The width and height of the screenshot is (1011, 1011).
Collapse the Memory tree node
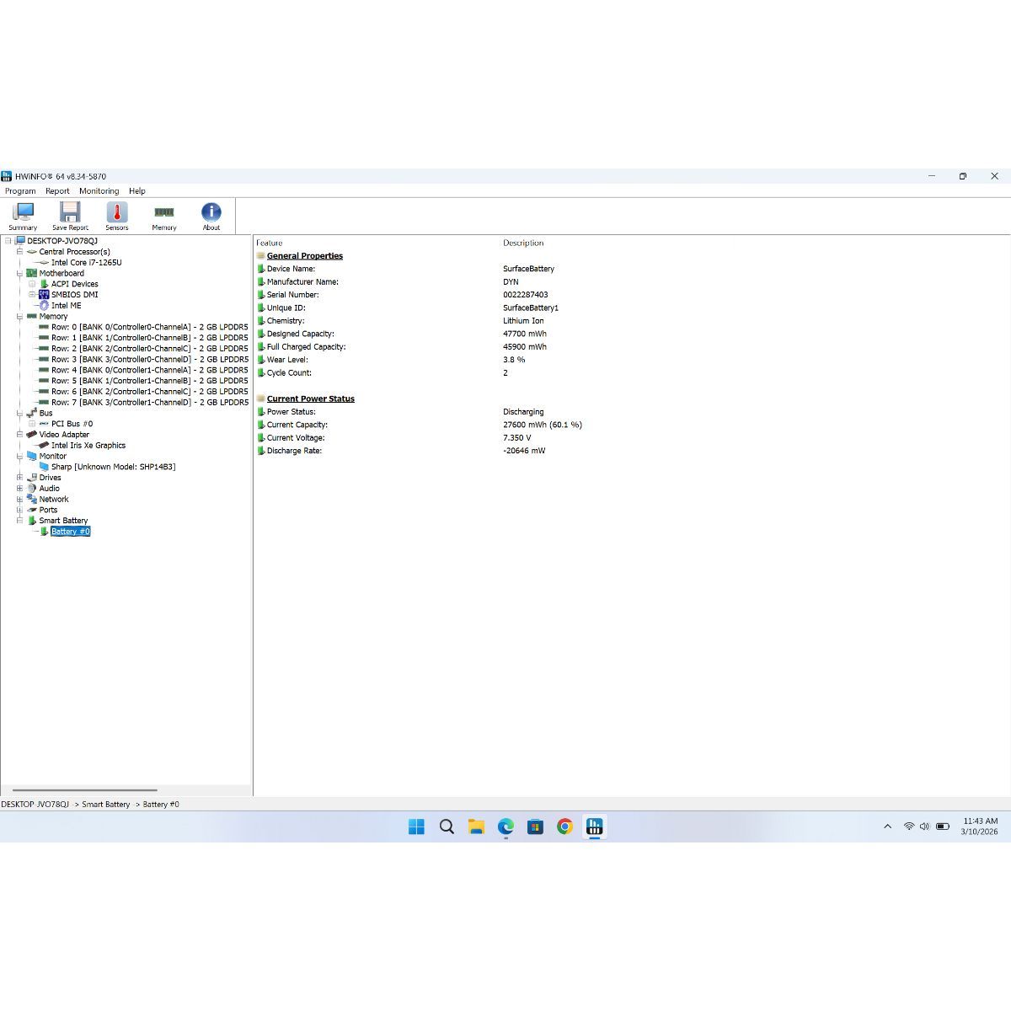(x=19, y=317)
